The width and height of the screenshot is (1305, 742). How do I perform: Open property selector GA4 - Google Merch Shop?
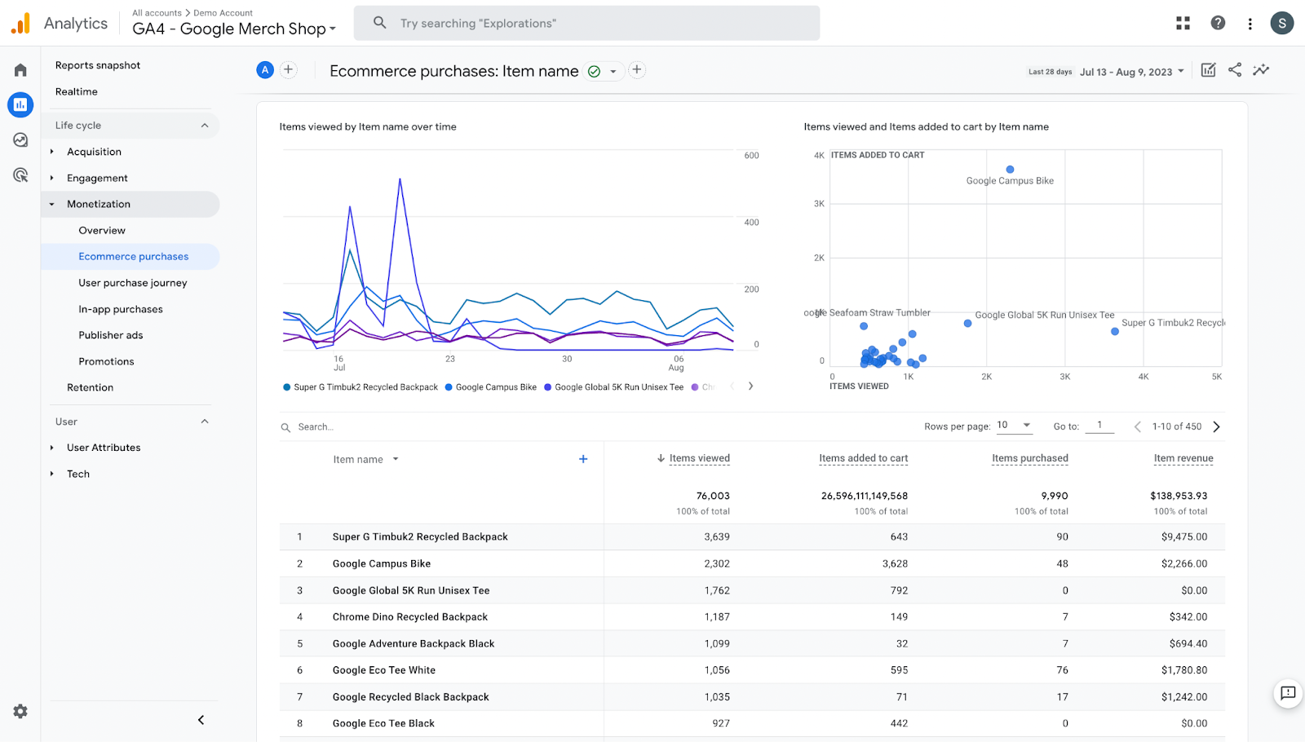pyautogui.click(x=234, y=29)
